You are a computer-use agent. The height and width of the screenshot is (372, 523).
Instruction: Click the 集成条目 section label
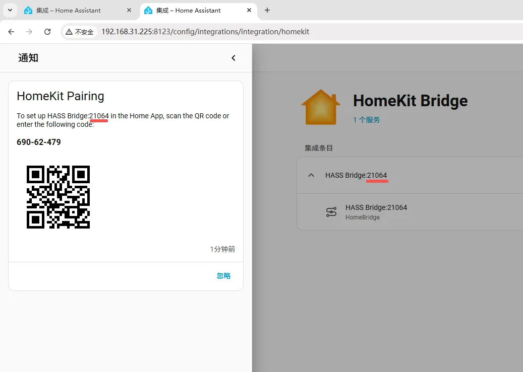[x=319, y=148]
